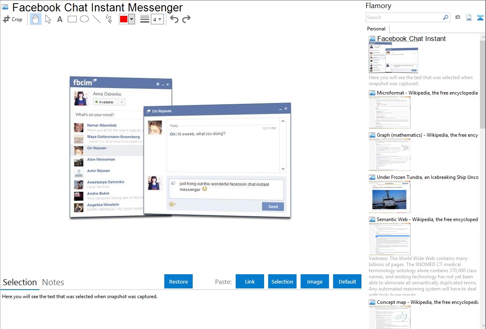
Task: Choose the arrow pointer selection tool
Action: pos(48,19)
